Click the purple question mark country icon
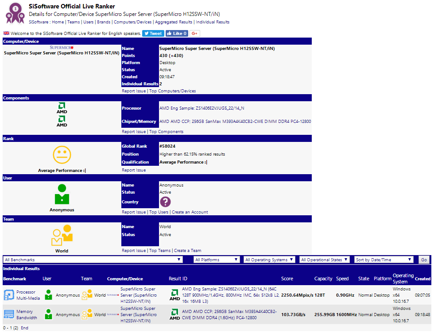 [x=165, y=202]
